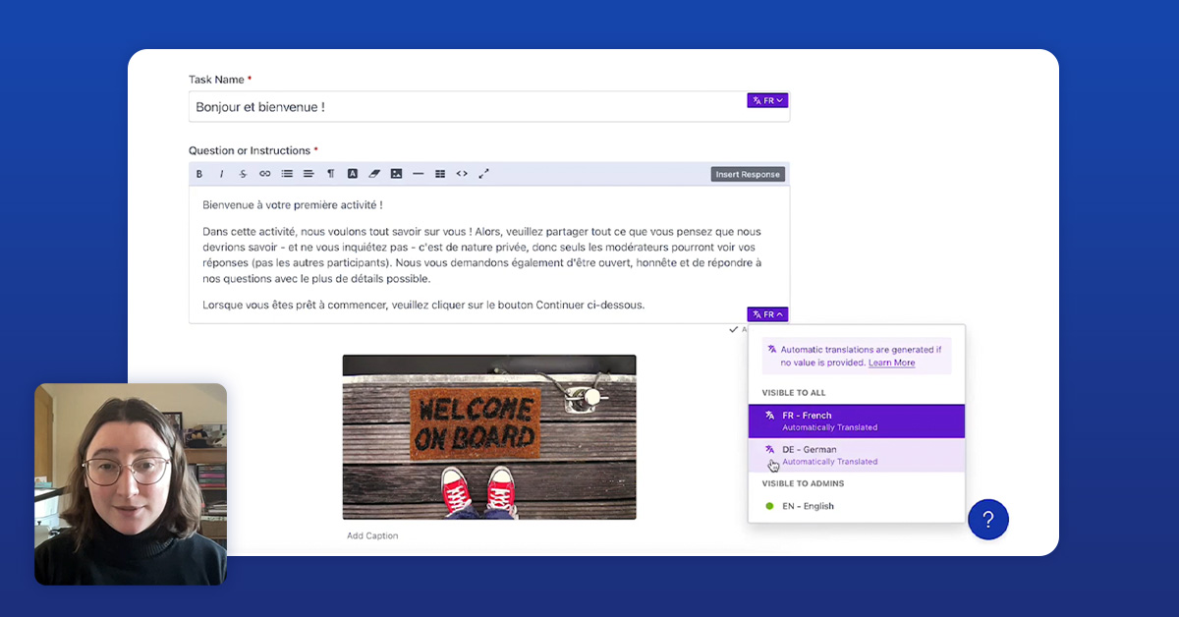Clear formatting with the eraser icon
The height and width of the screenshot is (617, 1179).
point(373,174)
